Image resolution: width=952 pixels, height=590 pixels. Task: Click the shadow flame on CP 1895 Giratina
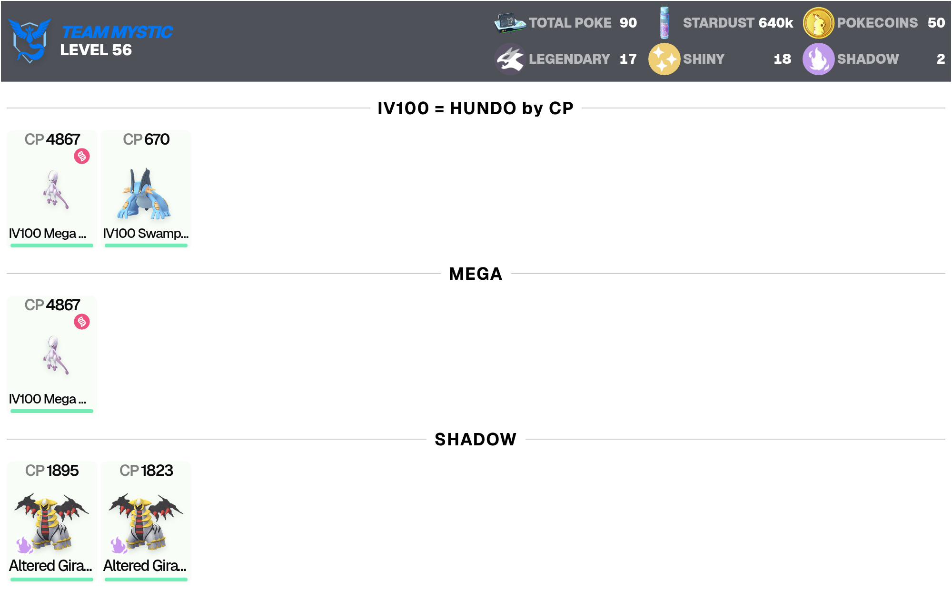point(24,545)
